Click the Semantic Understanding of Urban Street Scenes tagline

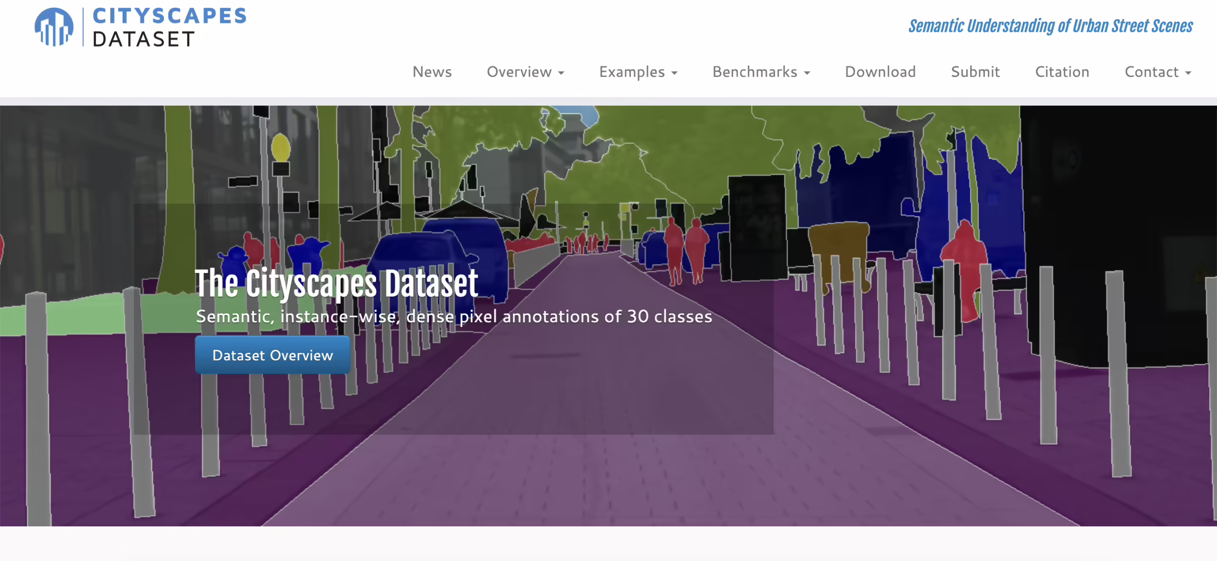pos(1050,26)
